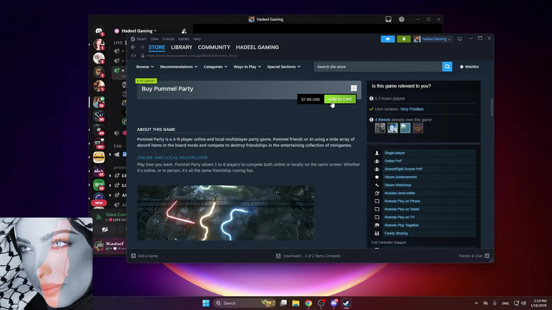Click the Windows platform icon on purchase box
This screenshot has width=552, height=310.
click(354, 88)
